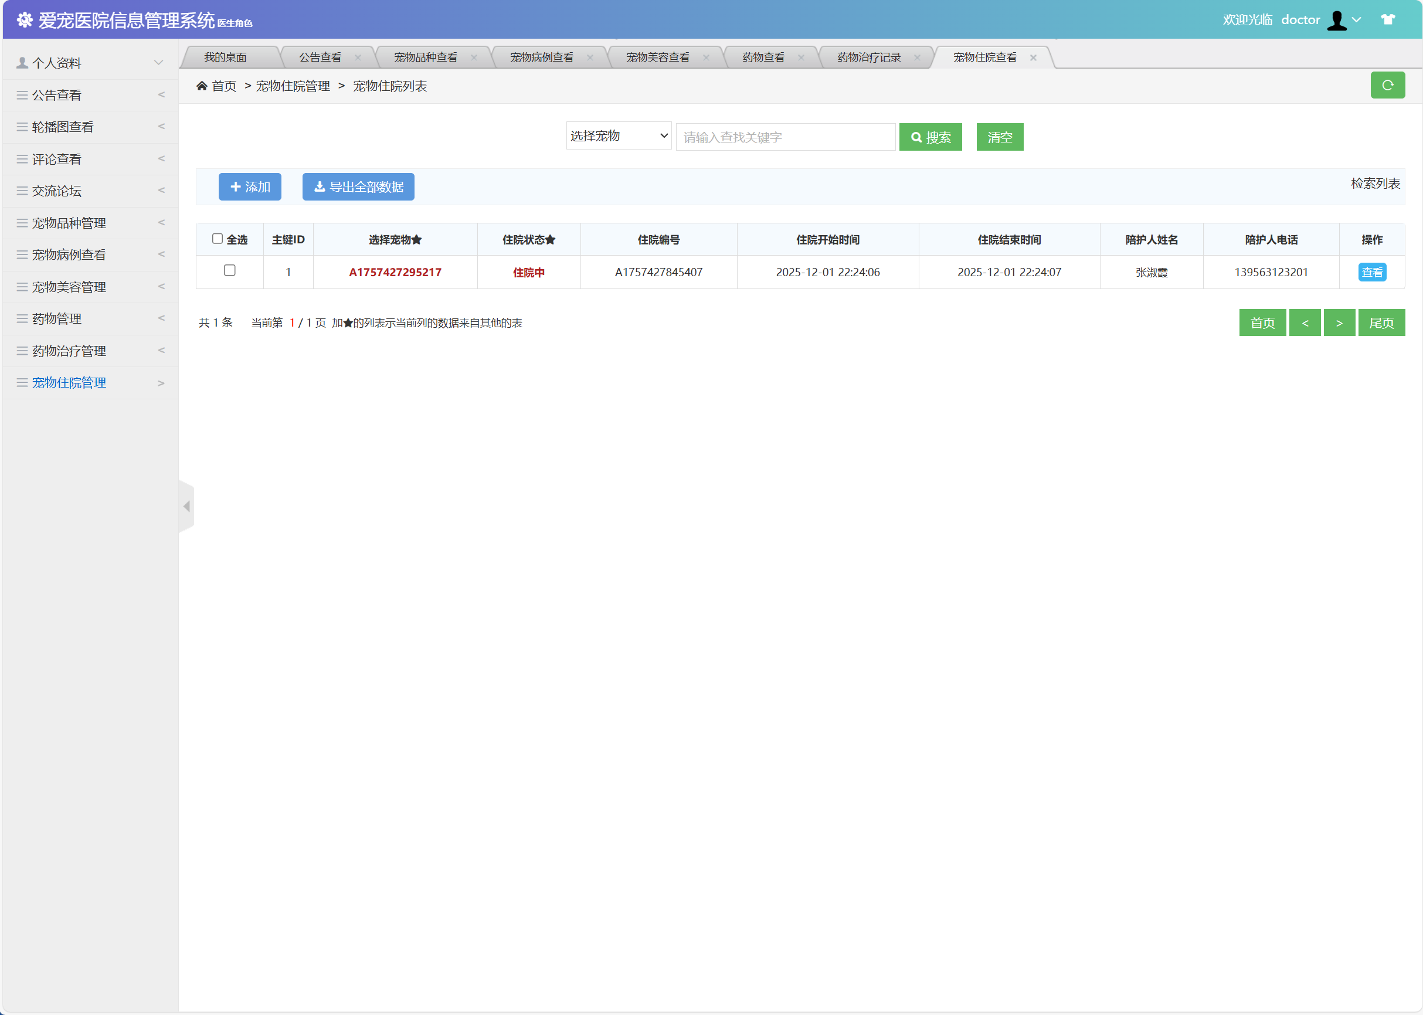Click the doctor user avatar icon

click(x=1337, y=20)
